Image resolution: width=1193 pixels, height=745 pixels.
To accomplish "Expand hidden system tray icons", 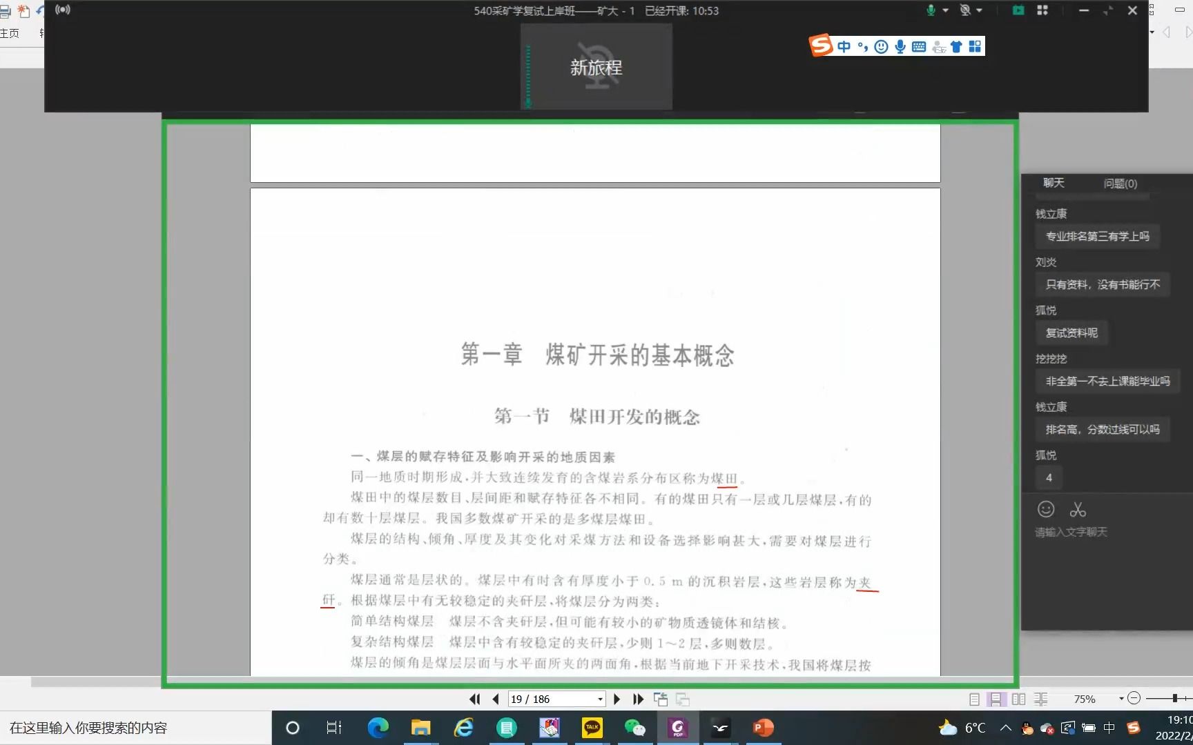I will [x=1005, y=728].
